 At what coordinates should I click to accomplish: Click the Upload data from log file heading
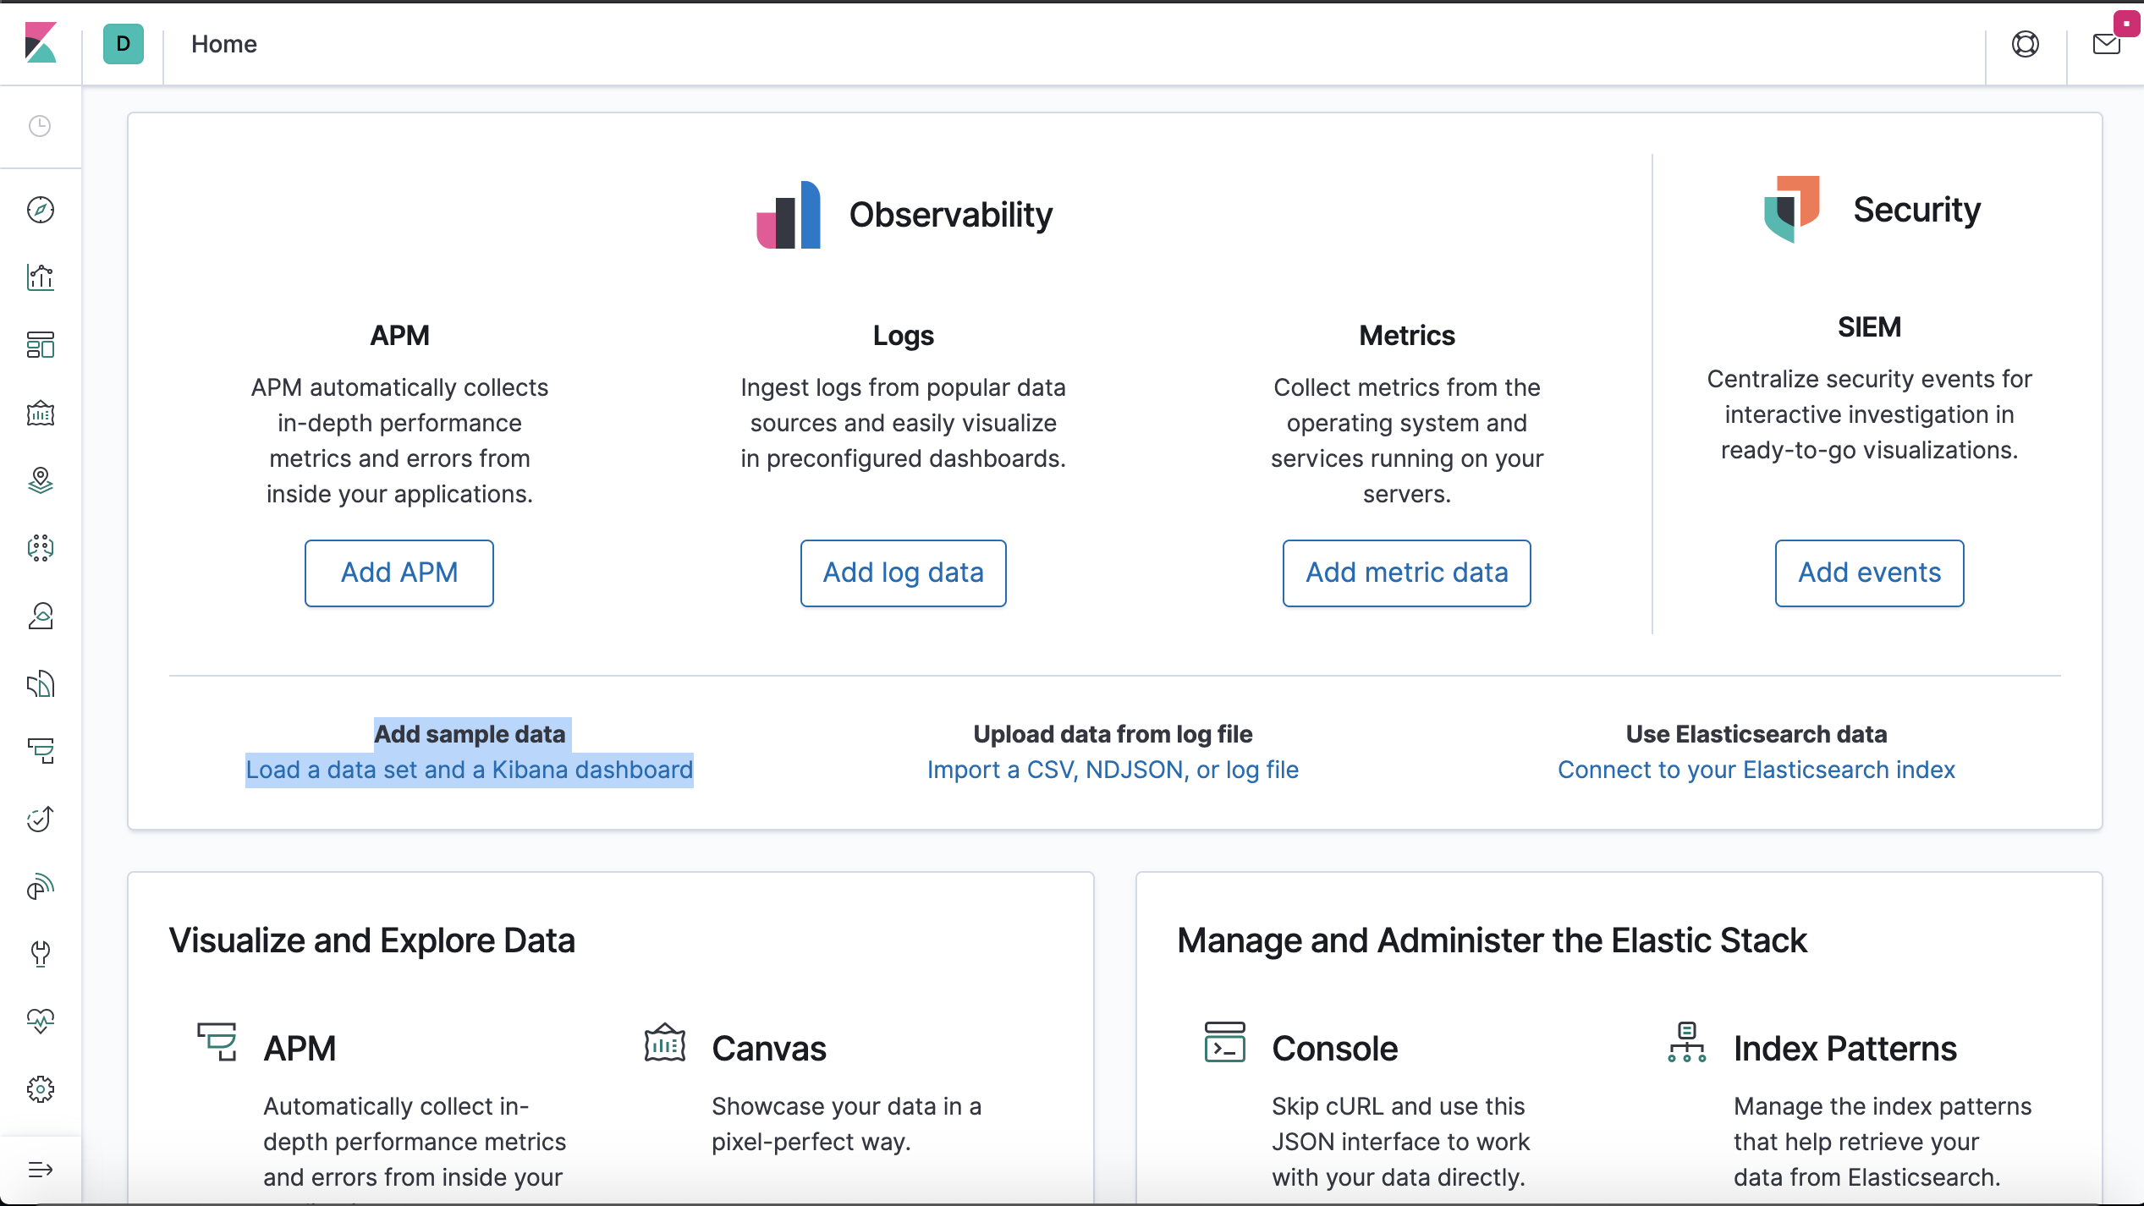1113,734
